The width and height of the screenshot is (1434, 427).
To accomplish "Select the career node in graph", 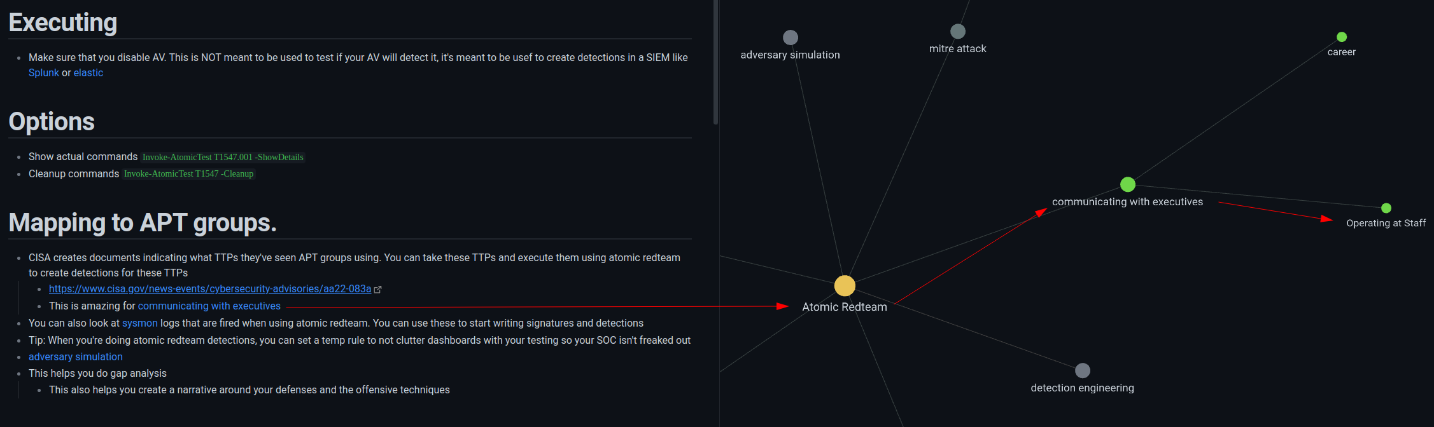I will 1342,37.
